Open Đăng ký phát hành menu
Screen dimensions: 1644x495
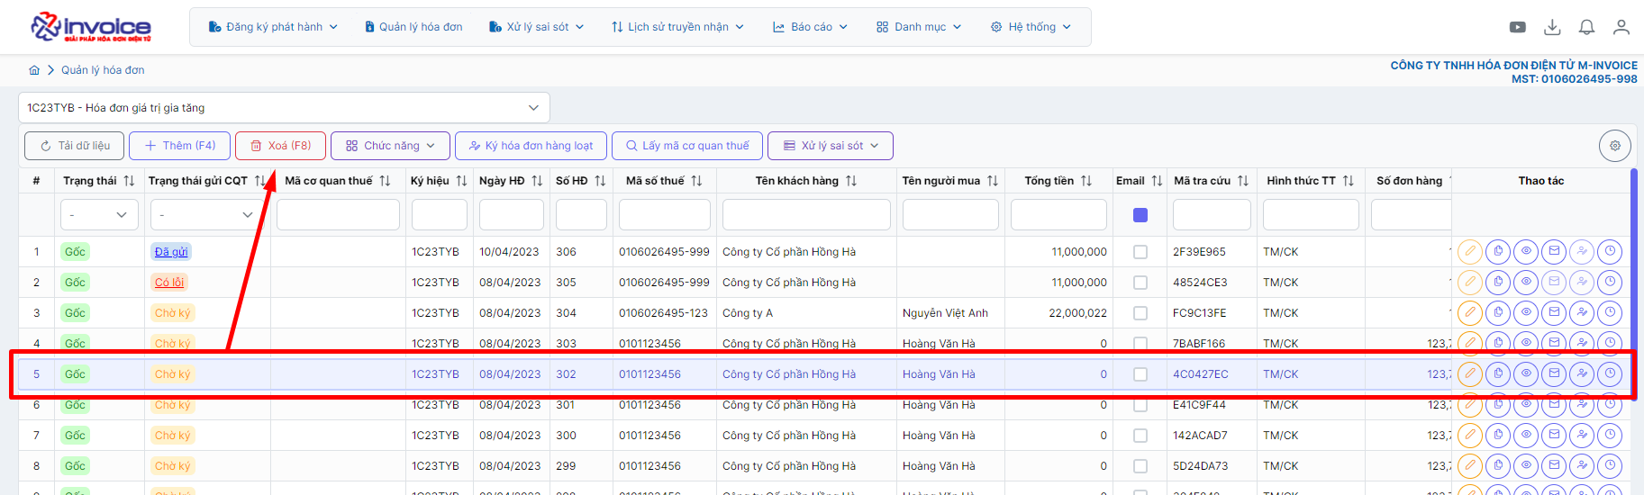tap(273, 27)
